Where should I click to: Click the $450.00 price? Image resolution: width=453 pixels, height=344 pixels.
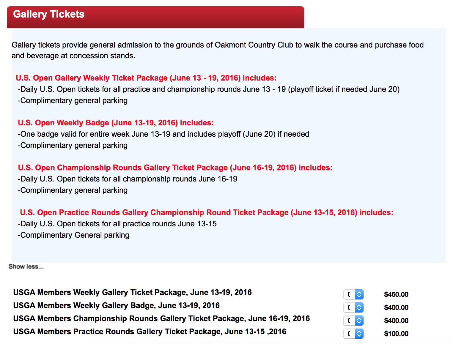pos(396,294)
